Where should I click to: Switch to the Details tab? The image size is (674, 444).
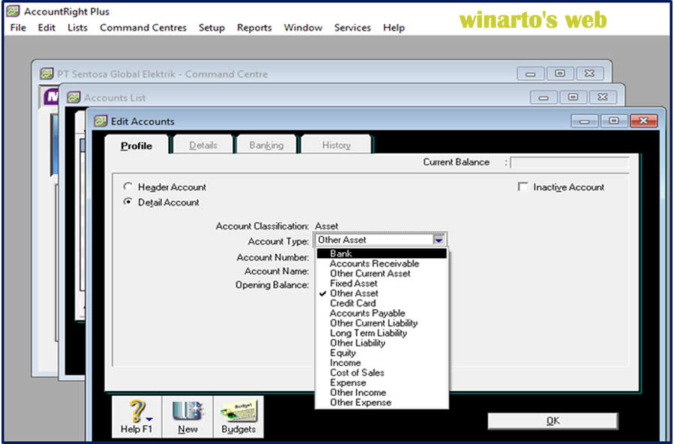pos(203,145)
